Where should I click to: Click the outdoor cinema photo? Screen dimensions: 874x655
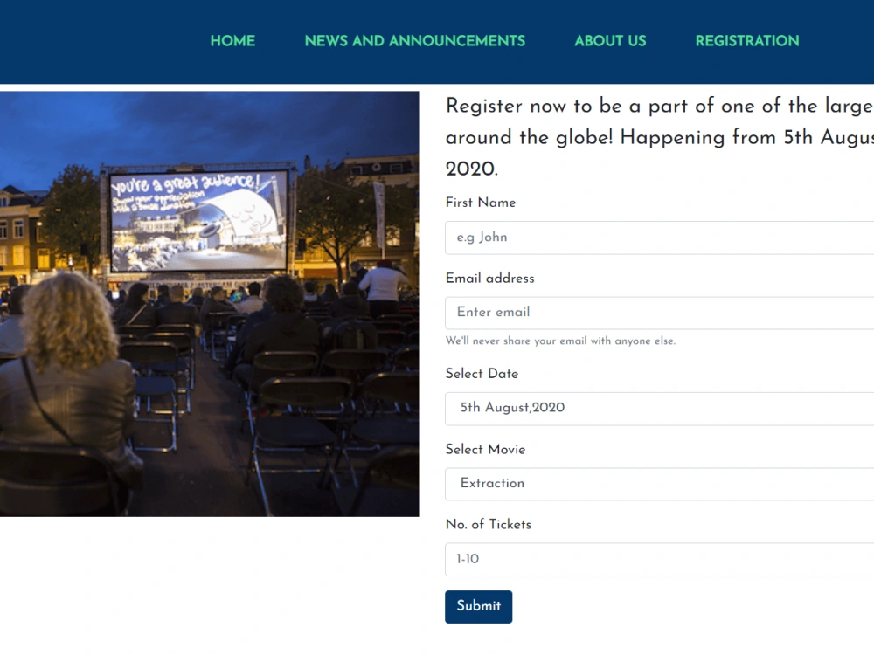coord(209,304)
